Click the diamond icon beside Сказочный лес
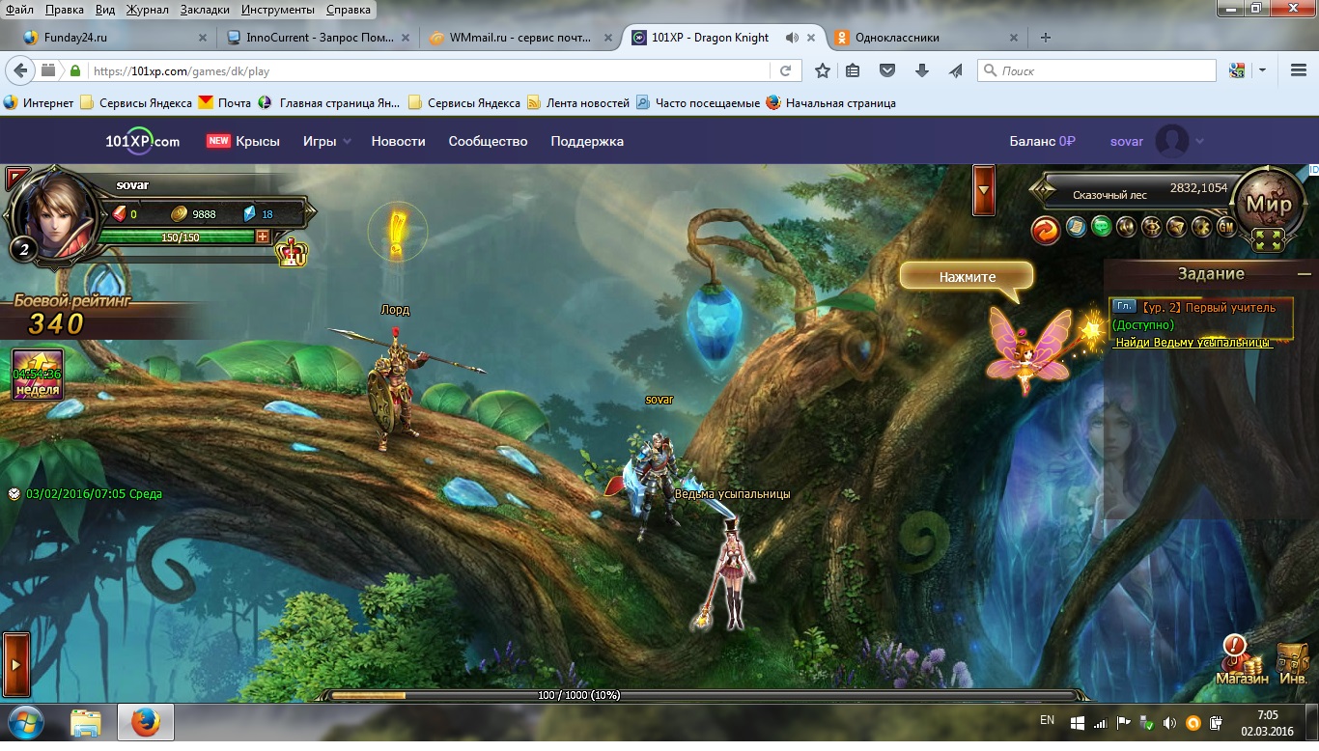 pyautogui.click(x=1042, y=190)
